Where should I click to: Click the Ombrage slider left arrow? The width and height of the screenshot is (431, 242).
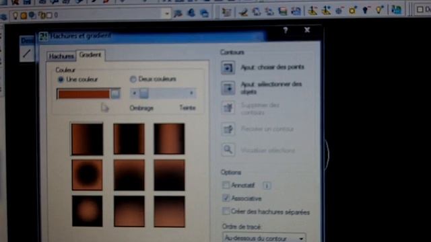click(134, 93)
